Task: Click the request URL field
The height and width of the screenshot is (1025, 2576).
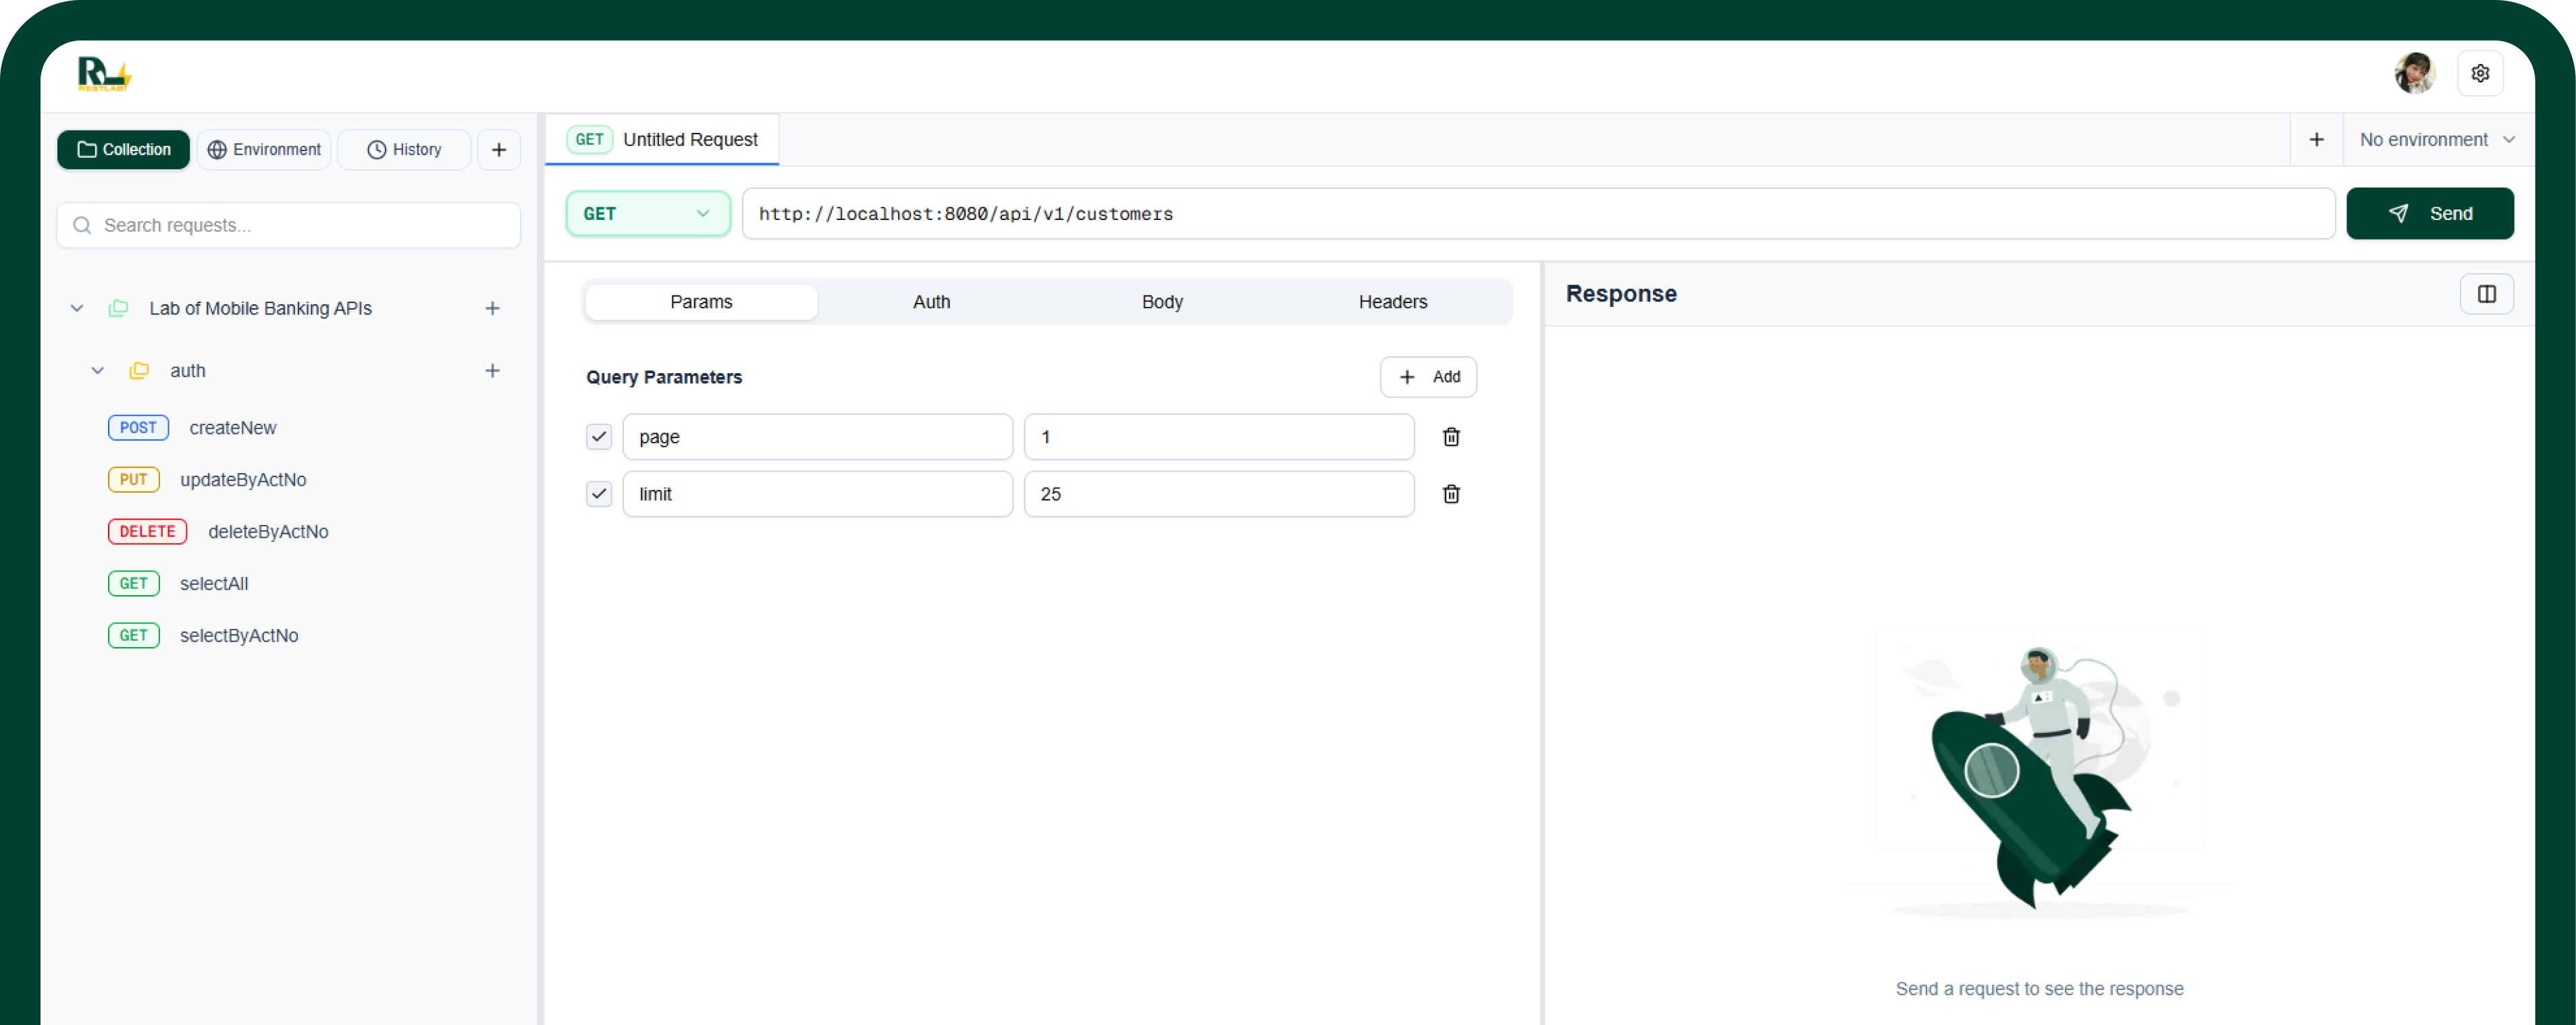Action: pyautogui.click(x=1538, y=214)
